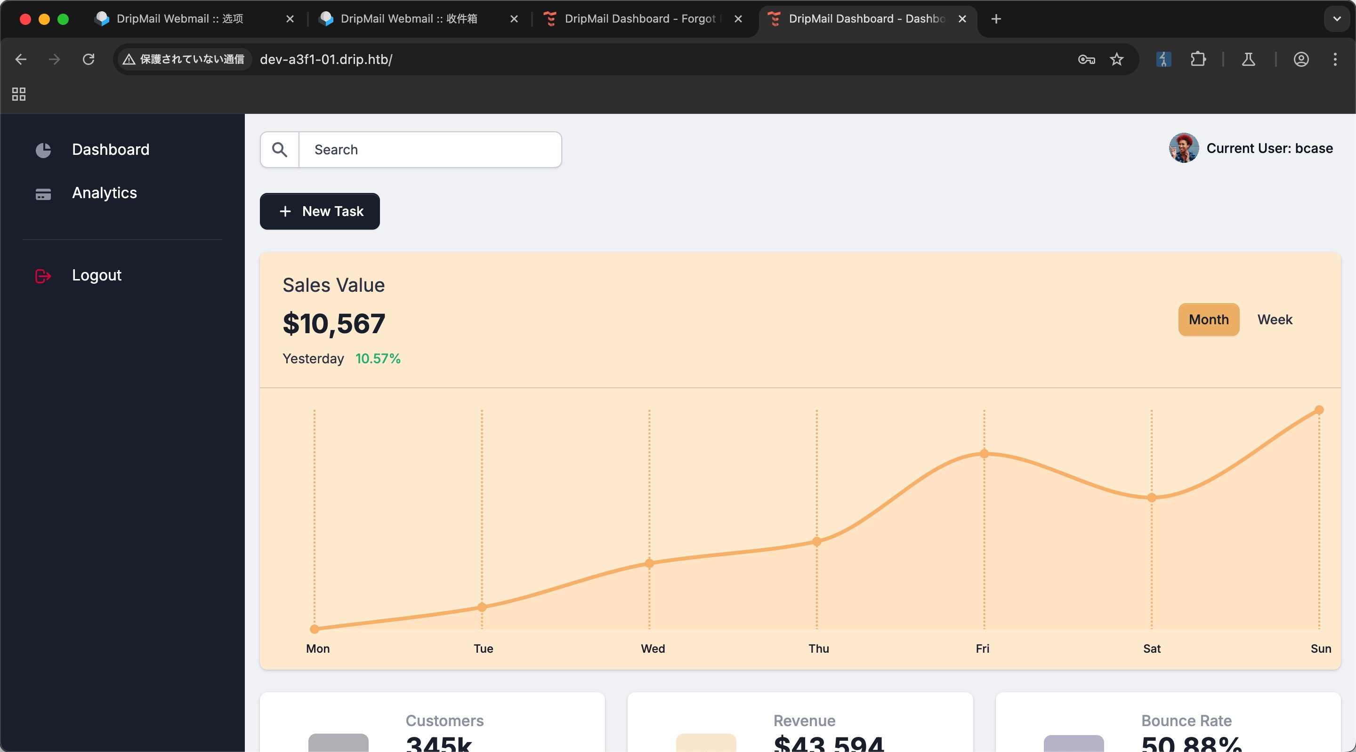Switch to DripMail Webmail 收件箱 tab

tap(409, 19)
